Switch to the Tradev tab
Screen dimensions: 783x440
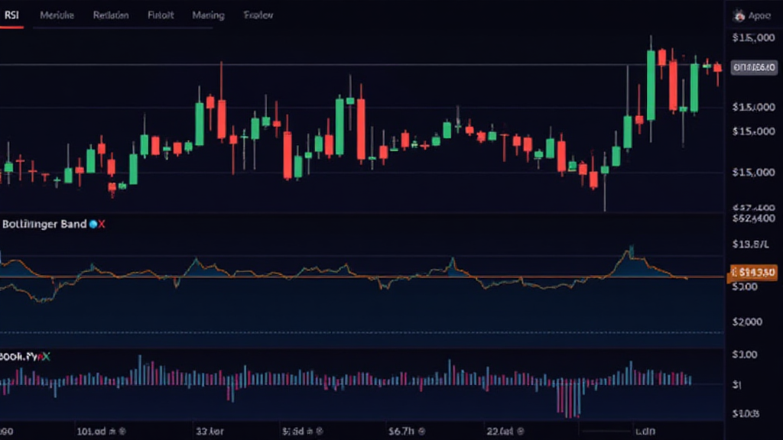[258, 15]
